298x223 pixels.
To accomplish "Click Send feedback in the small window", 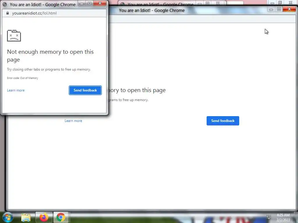I will pyautogui.click(x=85, y=90).
